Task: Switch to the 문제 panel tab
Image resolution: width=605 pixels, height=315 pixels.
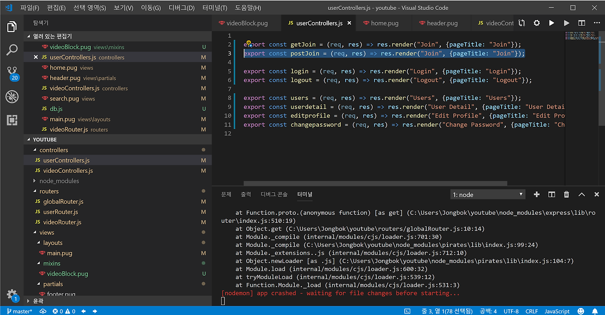Action: point(226,195)
